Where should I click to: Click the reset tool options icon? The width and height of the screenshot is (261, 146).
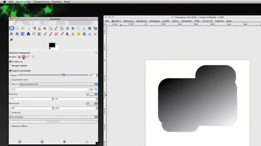[x=87, y=142]
